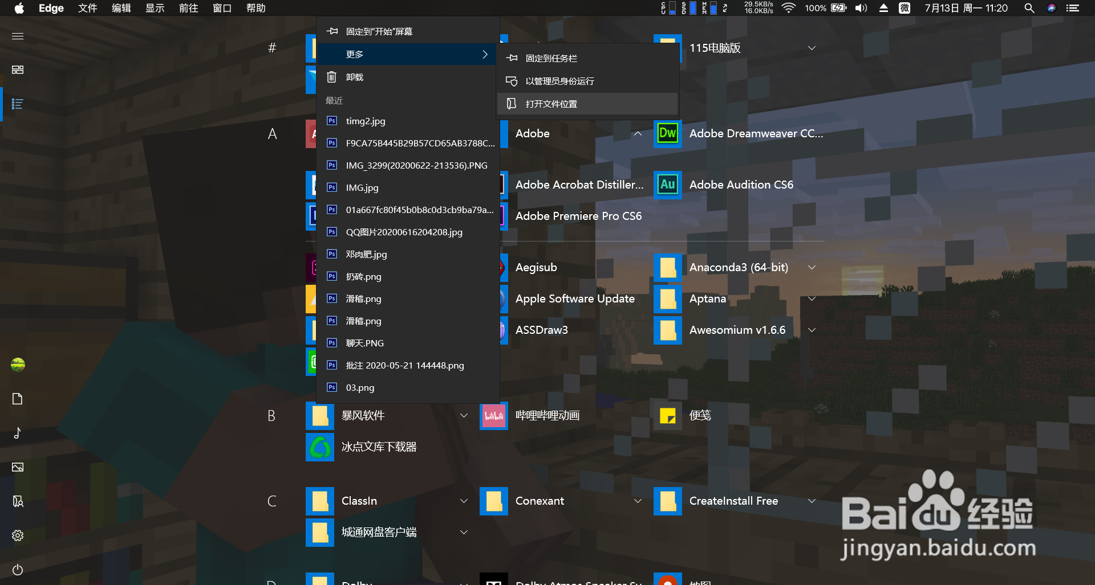1095x585 pixels.
Task: Open the 文件 menu bar item
Action: (x=88, y=8)
